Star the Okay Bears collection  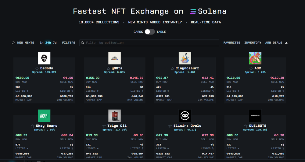coord(33,126)
